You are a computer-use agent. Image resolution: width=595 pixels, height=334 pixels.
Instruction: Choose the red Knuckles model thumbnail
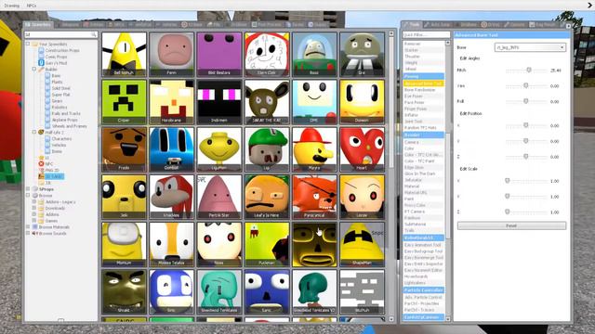tap(171, 197)
